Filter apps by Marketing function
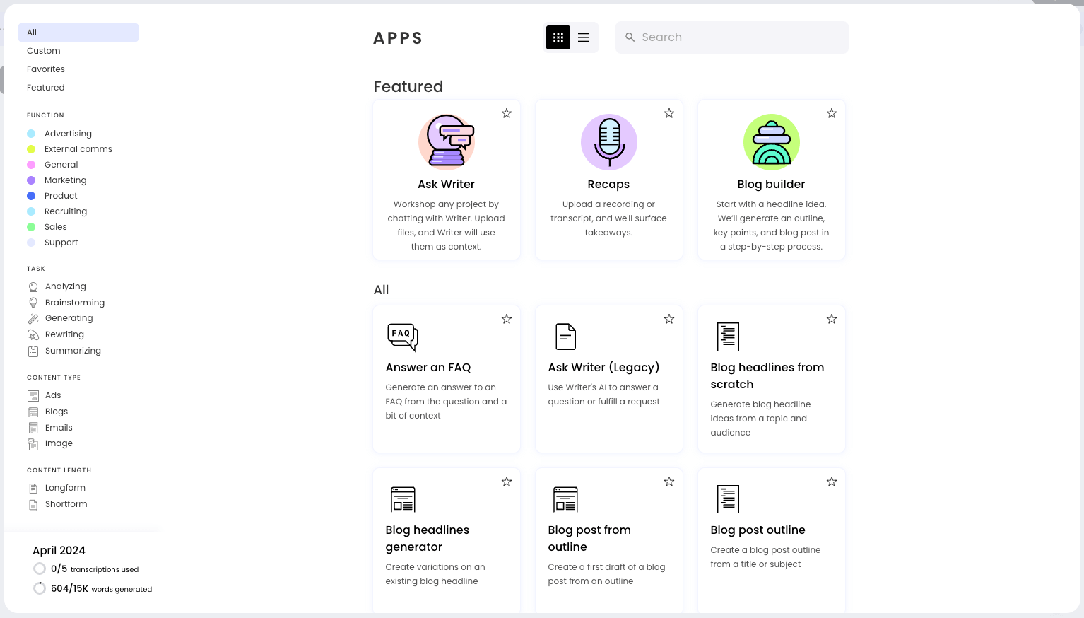The width and height of the screenshot is (1084, 618). coord(65,180)
